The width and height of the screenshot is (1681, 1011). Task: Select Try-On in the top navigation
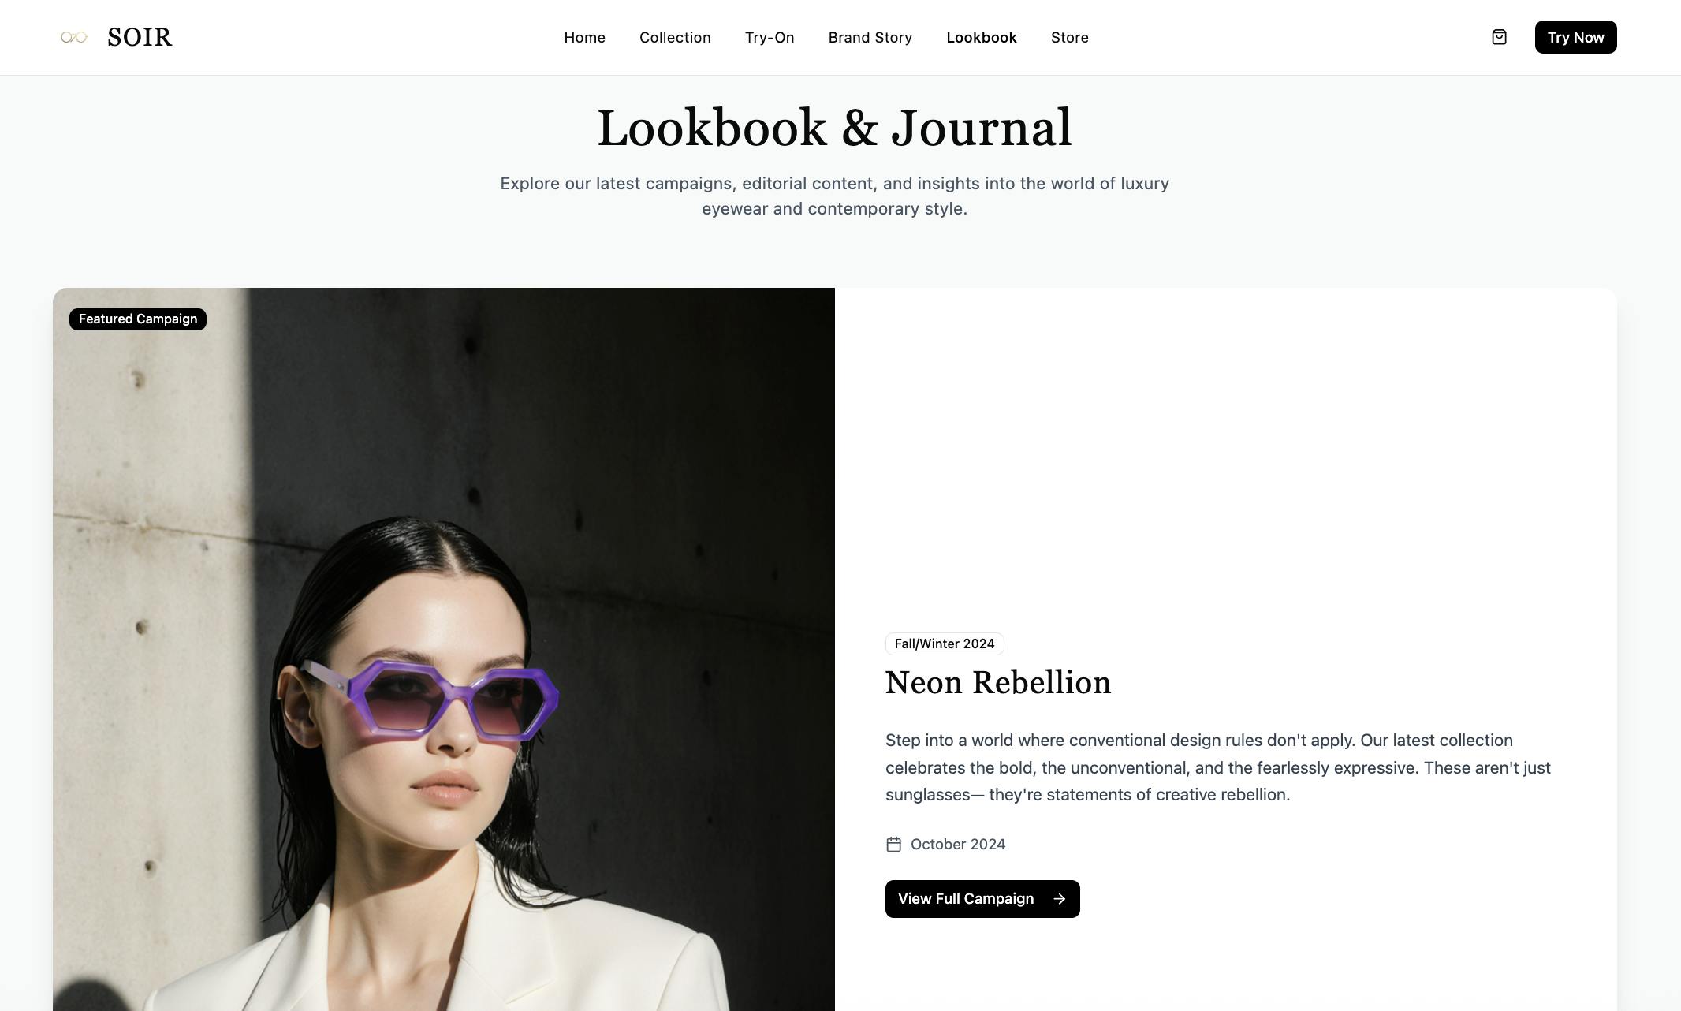[x=770, y=37]
